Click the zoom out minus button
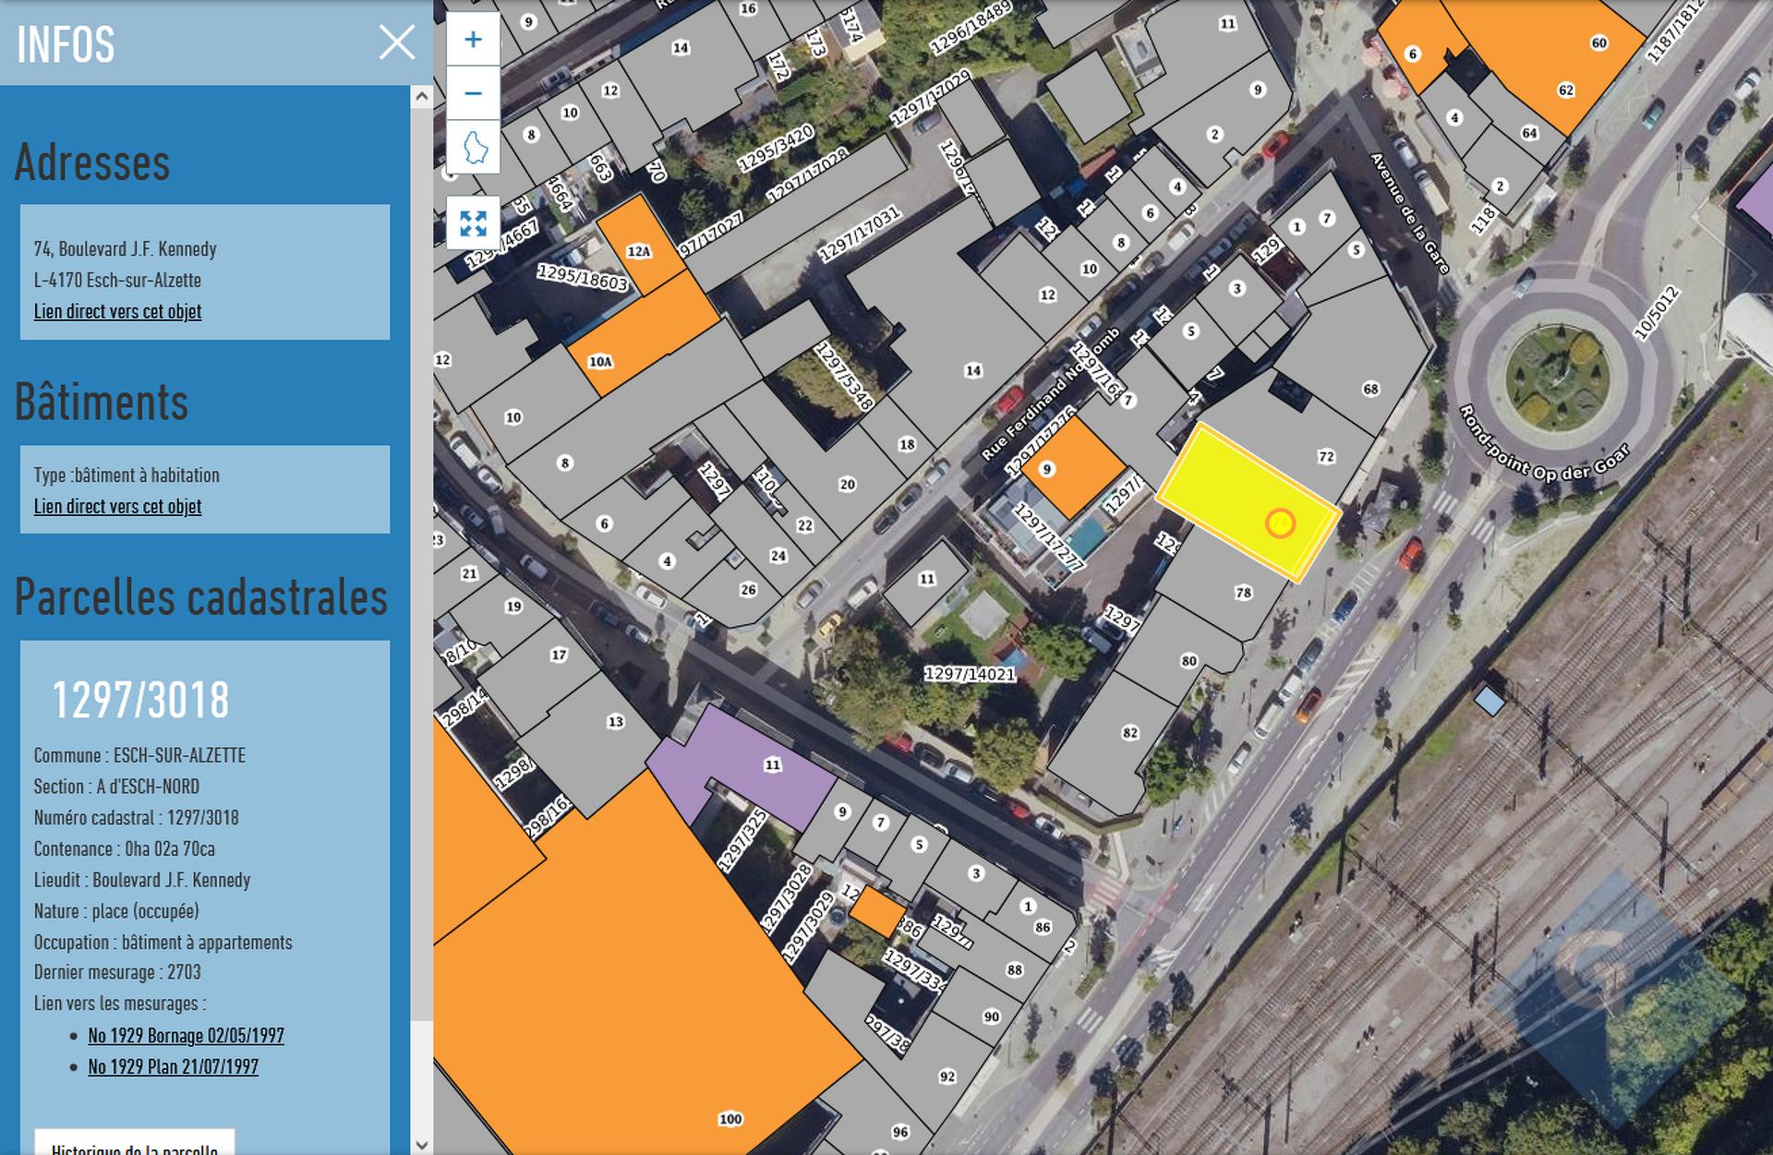This screenshot has height=1155, width=1773. coord(473,93)
